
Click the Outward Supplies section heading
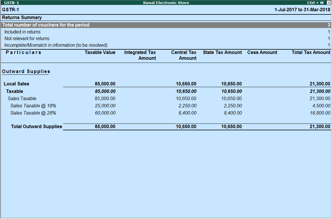[x=25, y=71]
